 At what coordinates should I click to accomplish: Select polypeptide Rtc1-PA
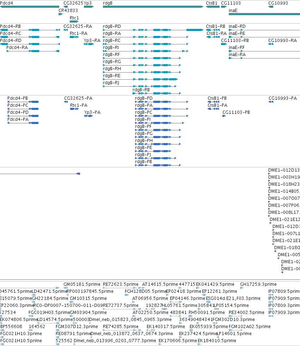(79, 105)
